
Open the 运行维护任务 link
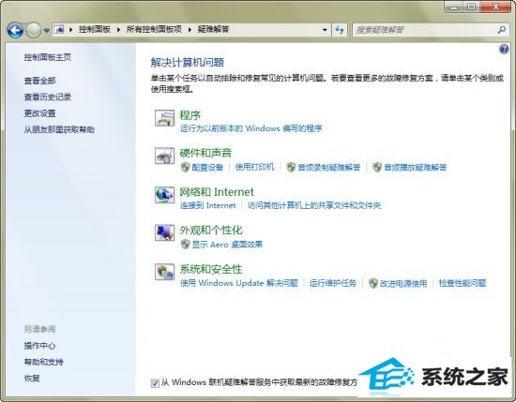(x=333, y=283)
